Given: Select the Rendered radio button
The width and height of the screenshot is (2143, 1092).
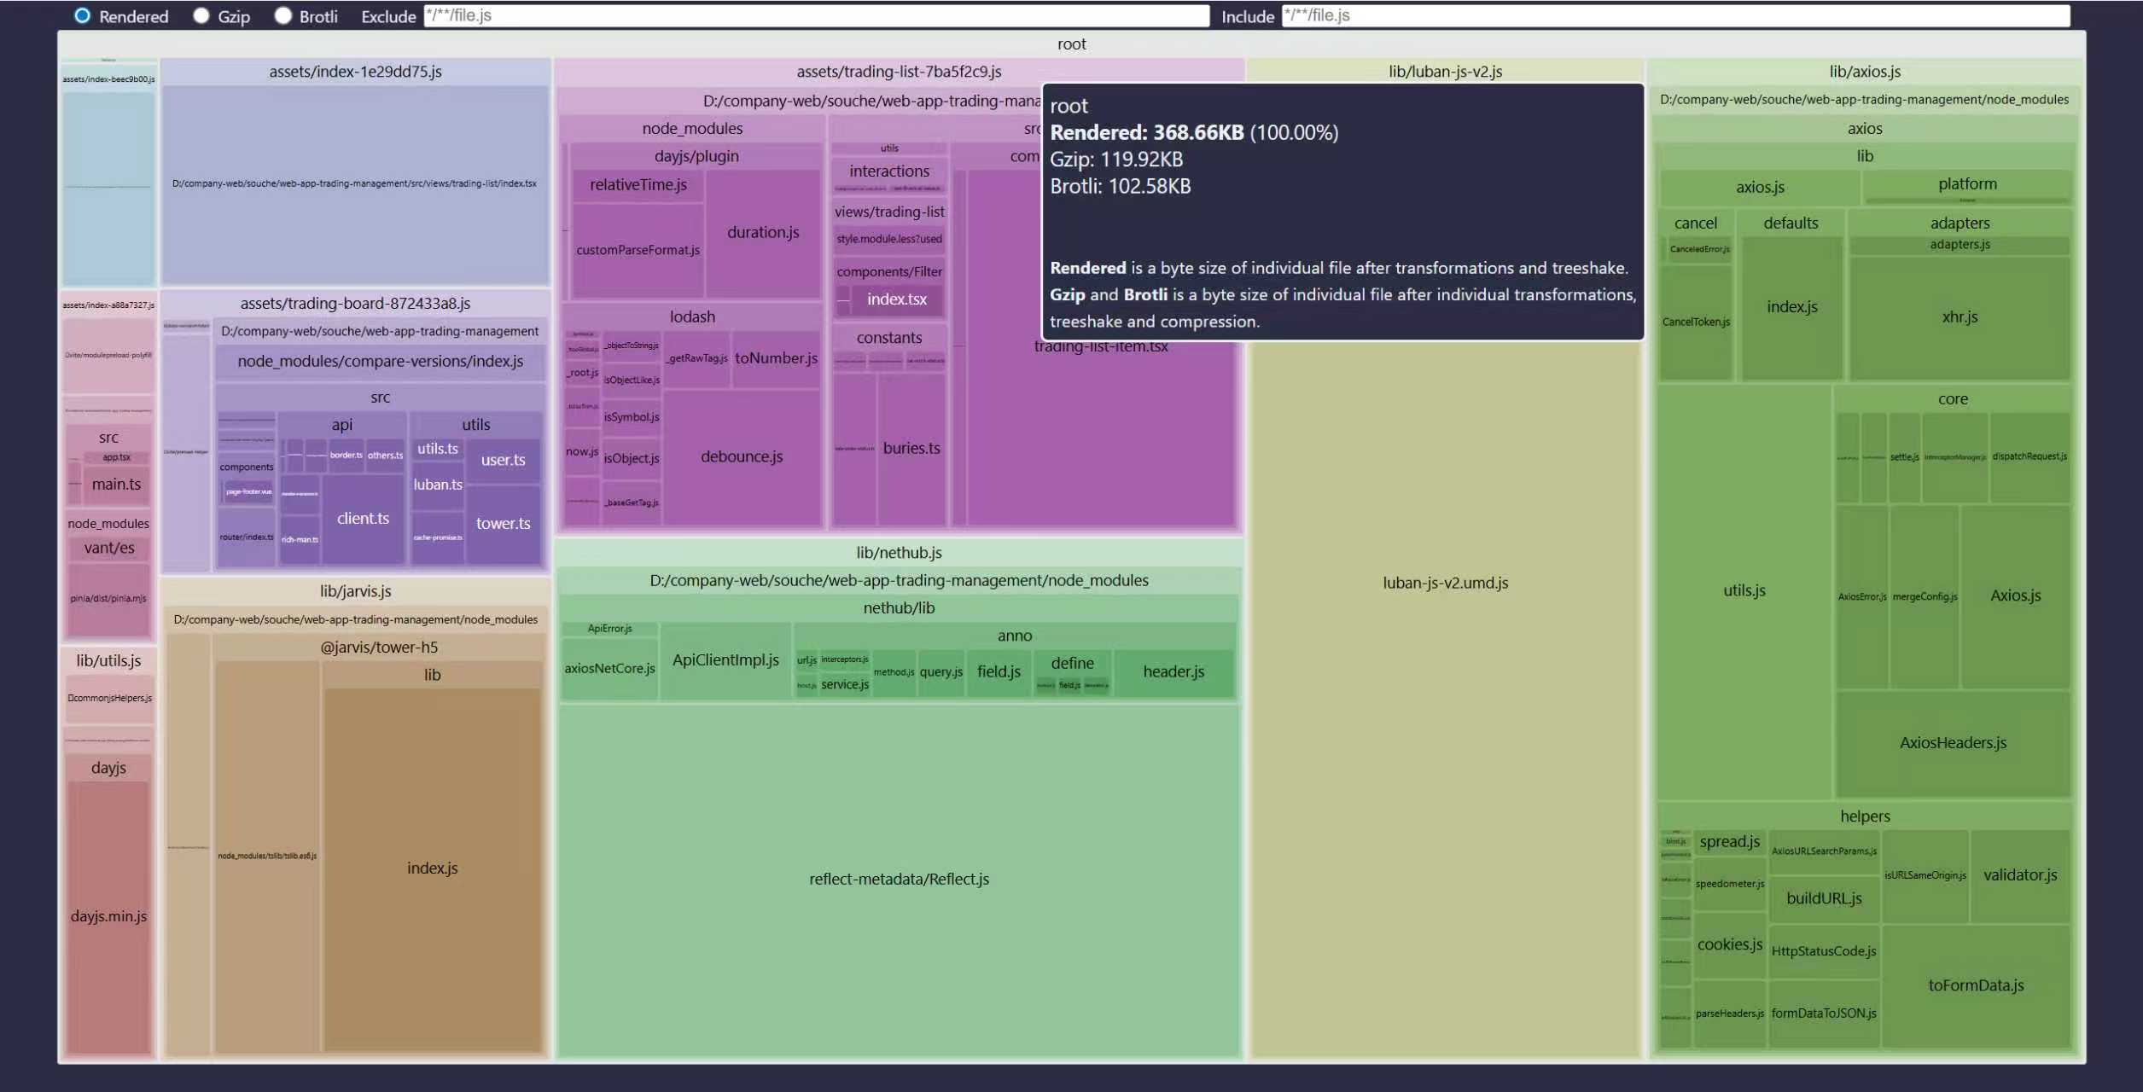Looking at the screenshot, I should pyautogui.click(x=82, y=15).
